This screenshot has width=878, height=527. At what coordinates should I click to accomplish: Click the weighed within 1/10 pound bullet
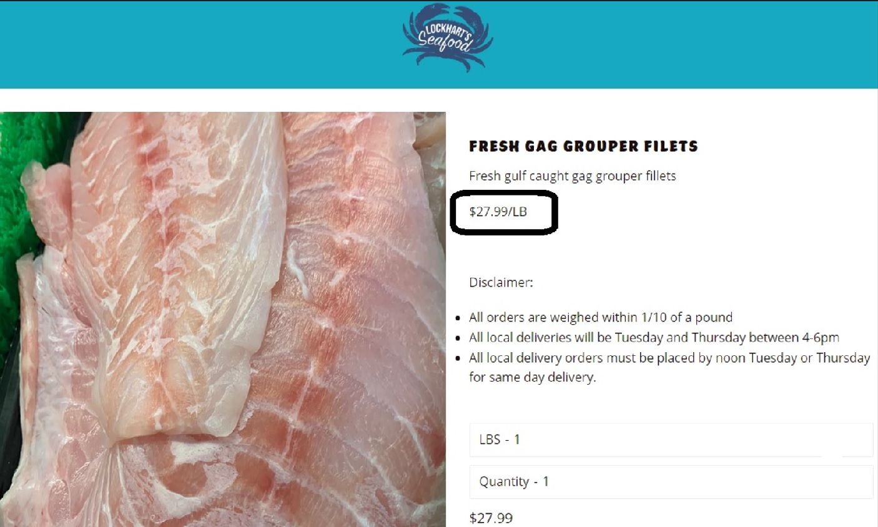[x=601, y=317]
